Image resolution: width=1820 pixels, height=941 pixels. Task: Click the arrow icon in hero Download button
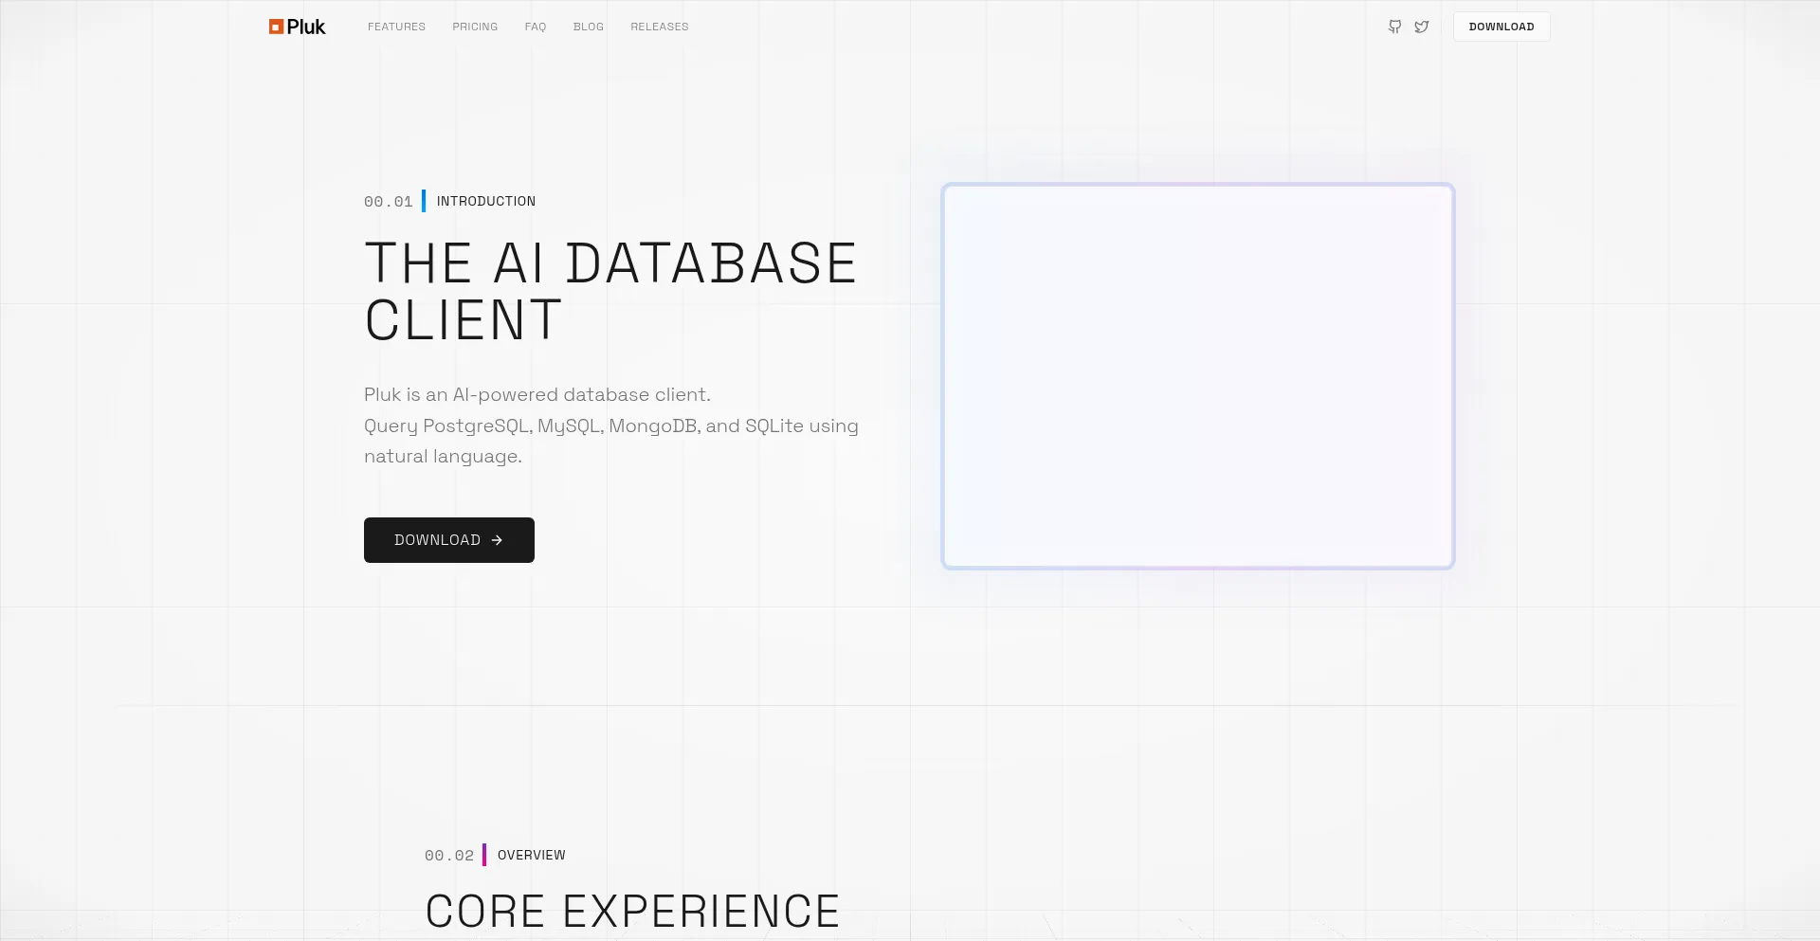pos(497,540)
